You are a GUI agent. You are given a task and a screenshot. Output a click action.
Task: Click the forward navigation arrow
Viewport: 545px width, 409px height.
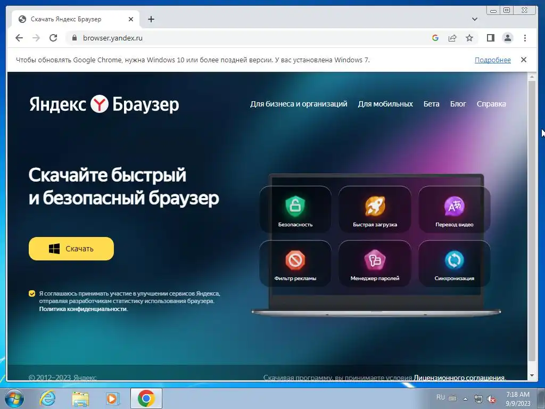point(36,38)
